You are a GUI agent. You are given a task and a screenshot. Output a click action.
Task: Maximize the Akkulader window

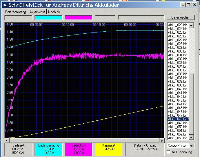(188, 5)
